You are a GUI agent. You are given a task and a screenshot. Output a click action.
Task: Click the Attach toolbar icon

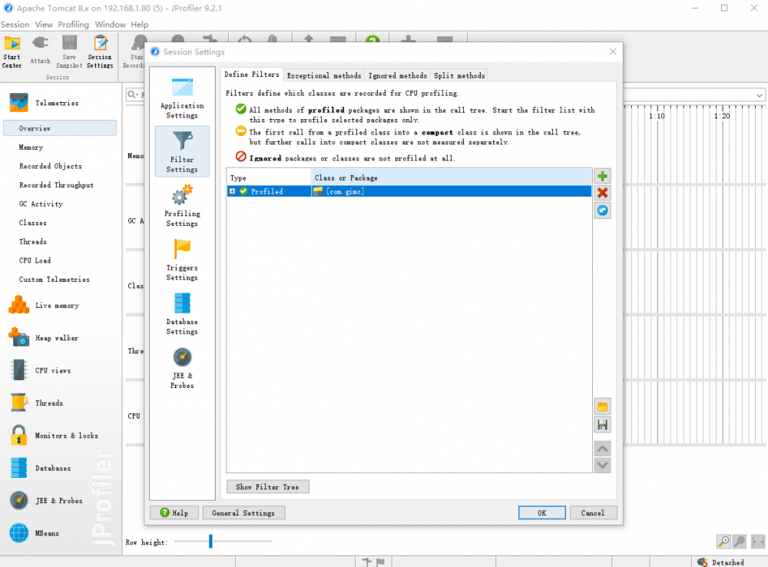point(40,51)
